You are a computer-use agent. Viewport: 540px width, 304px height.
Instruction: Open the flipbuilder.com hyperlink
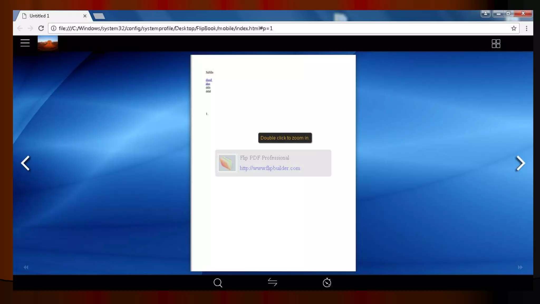(x=270, y=168)
